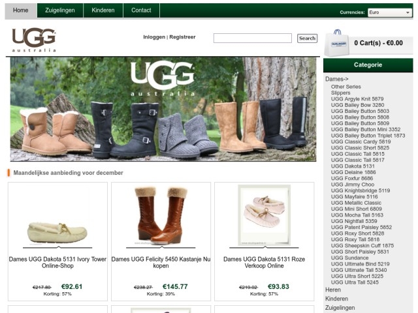Expand the Dames category

(x=337, y=79)
